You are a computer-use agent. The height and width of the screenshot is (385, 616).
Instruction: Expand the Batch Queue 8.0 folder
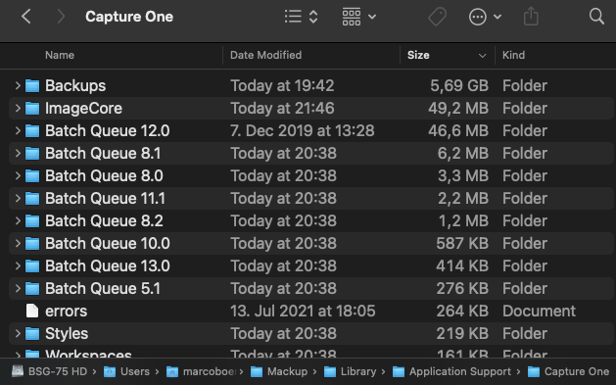(18, 175)
